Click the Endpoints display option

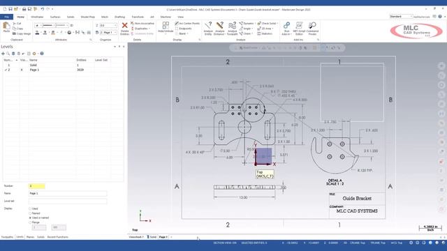(x=183, y=29)
